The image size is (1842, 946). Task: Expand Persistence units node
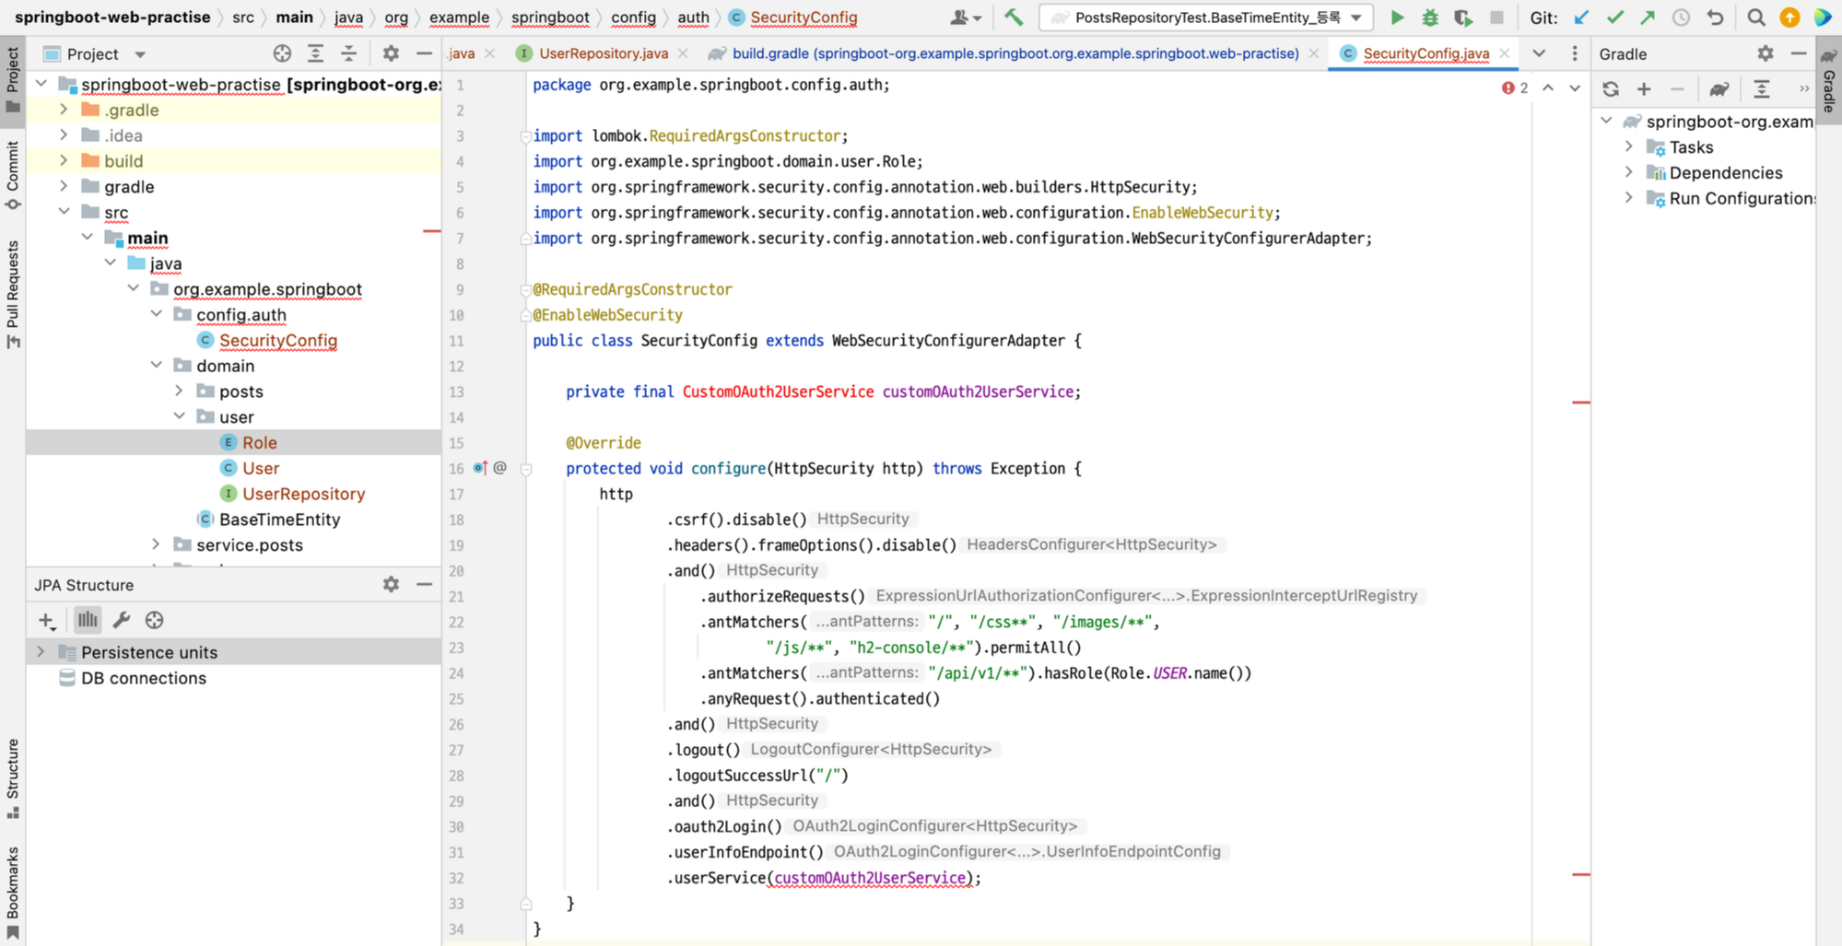[41, 651]
